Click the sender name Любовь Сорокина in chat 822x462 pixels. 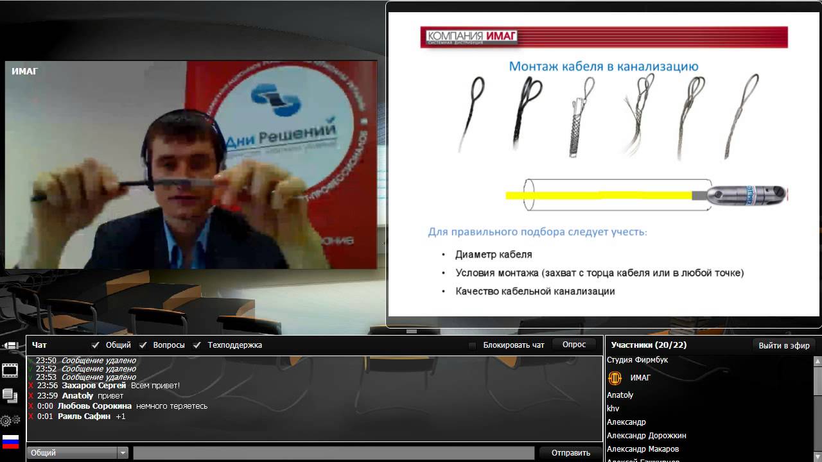(x=94, y=406)
